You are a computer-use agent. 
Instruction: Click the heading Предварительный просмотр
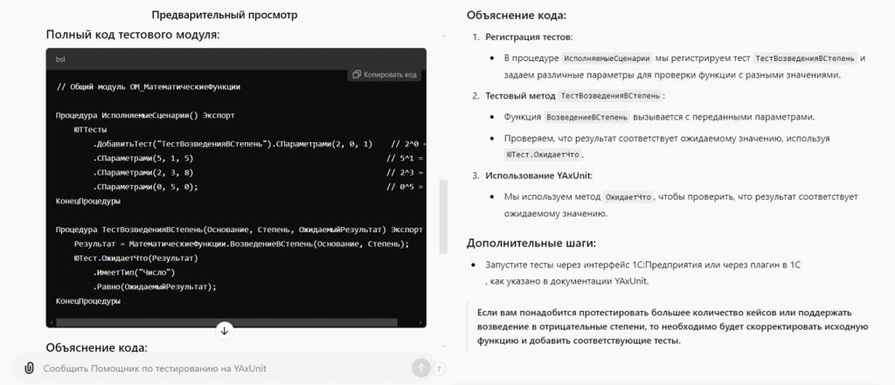coord(225,16)
